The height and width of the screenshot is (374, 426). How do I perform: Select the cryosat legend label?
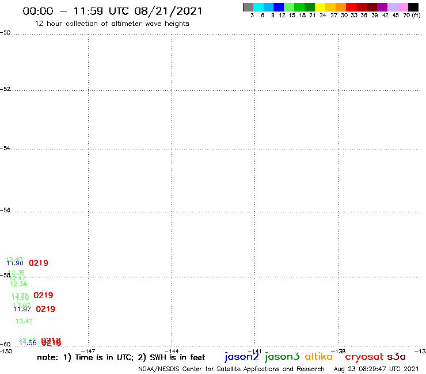(x=364, y=357)
